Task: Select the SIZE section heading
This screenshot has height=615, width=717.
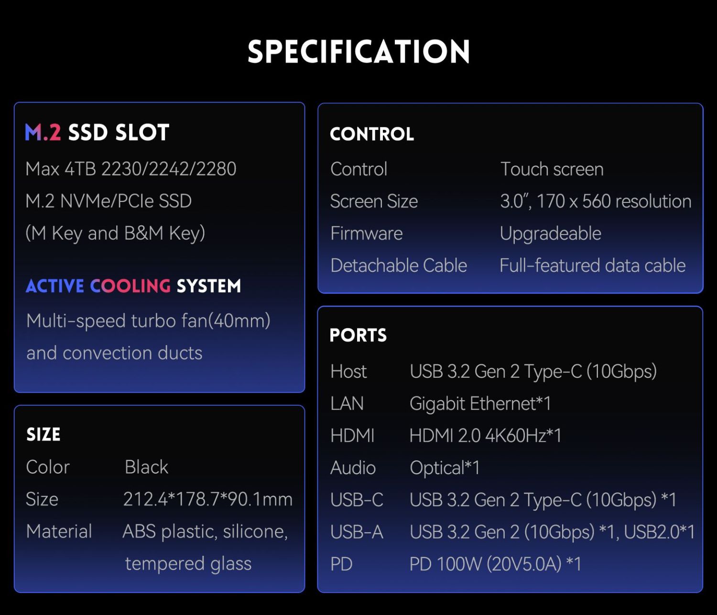Action: [43, 435]
